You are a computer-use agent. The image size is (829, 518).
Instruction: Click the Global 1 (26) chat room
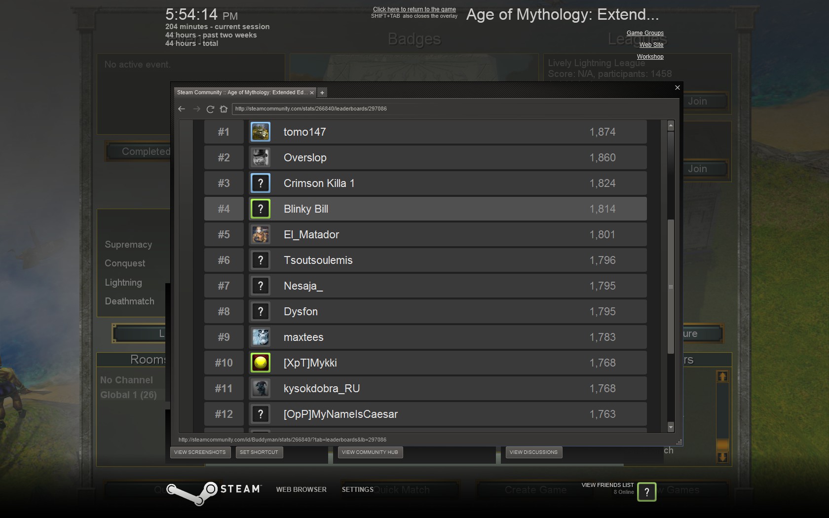128,395
